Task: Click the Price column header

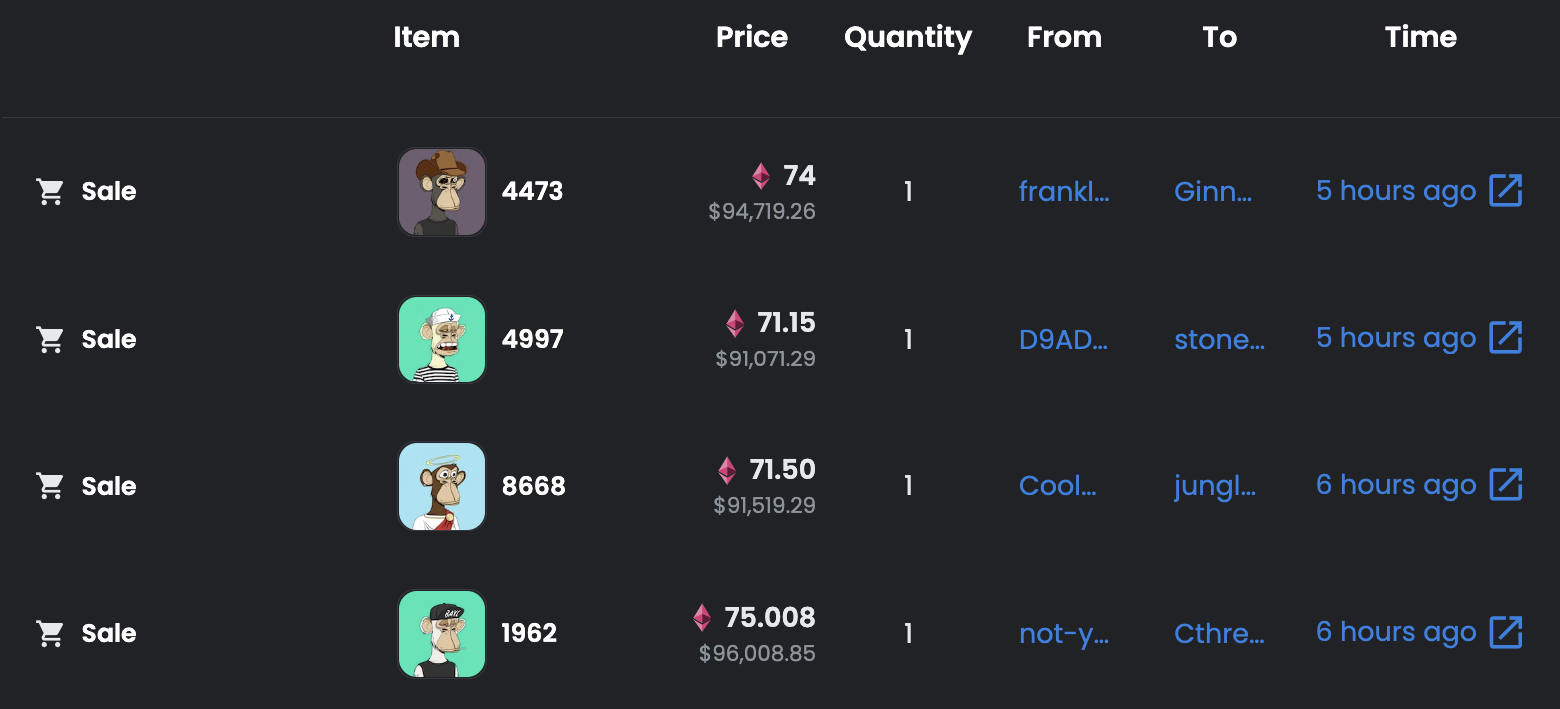Action: click(x=752, y=38)
